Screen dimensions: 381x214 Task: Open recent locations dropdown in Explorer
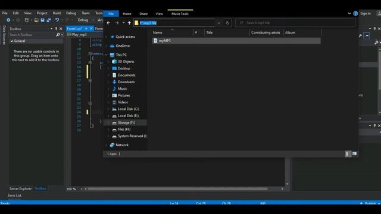coord(123,23)
